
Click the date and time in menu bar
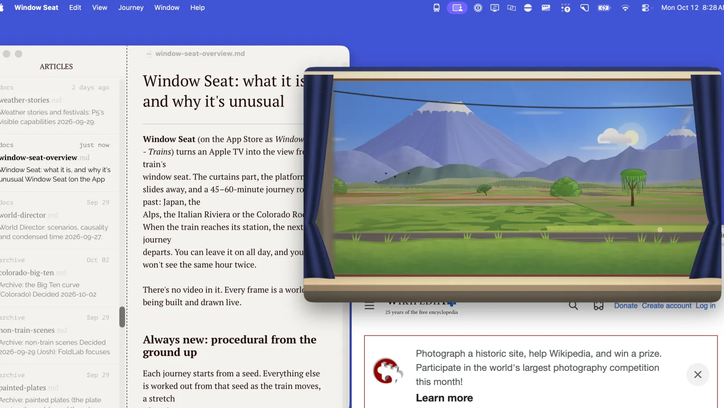click(x=692, y=8)
